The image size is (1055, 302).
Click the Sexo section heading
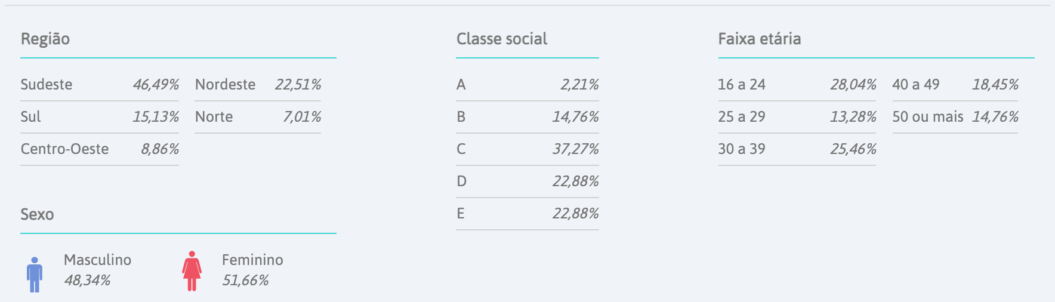(37, 214)
